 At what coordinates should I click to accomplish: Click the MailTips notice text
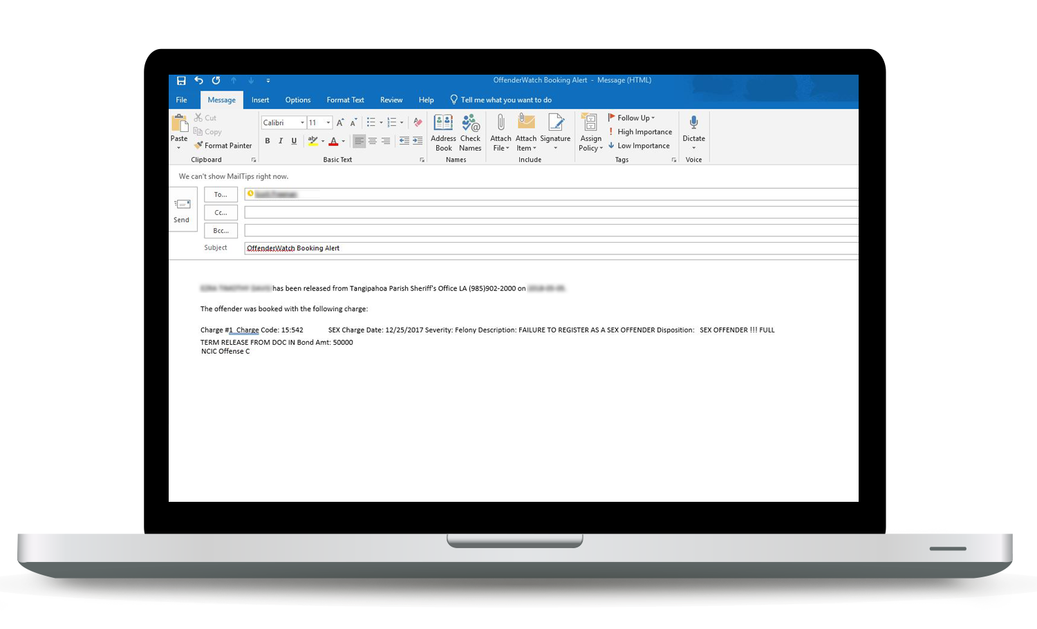[234, 176]
